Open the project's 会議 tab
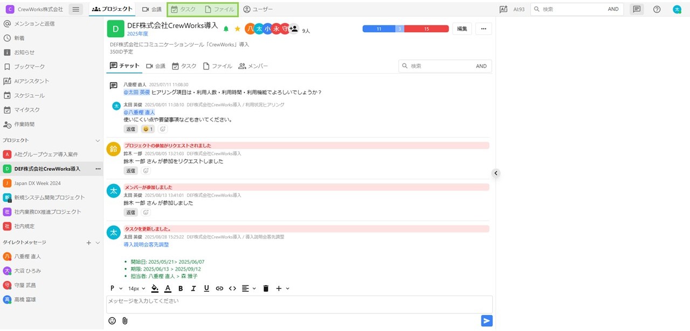Image resolution: width=690 pixels, height=331 pixels. click(x=156, y=66)
